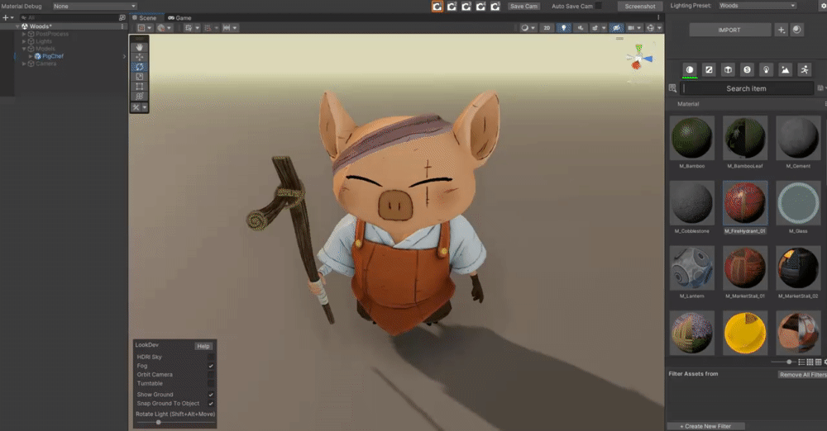Click the plus add asset icon
The width and height of the screenshot is (827, 431).
(782, 30)
